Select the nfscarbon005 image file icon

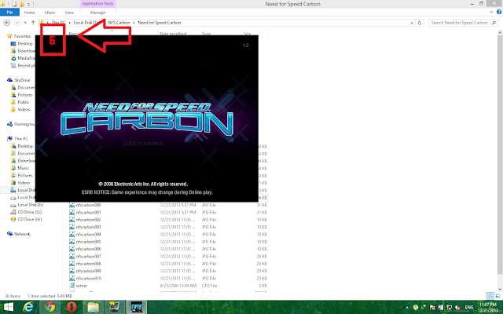click(72, 242)
